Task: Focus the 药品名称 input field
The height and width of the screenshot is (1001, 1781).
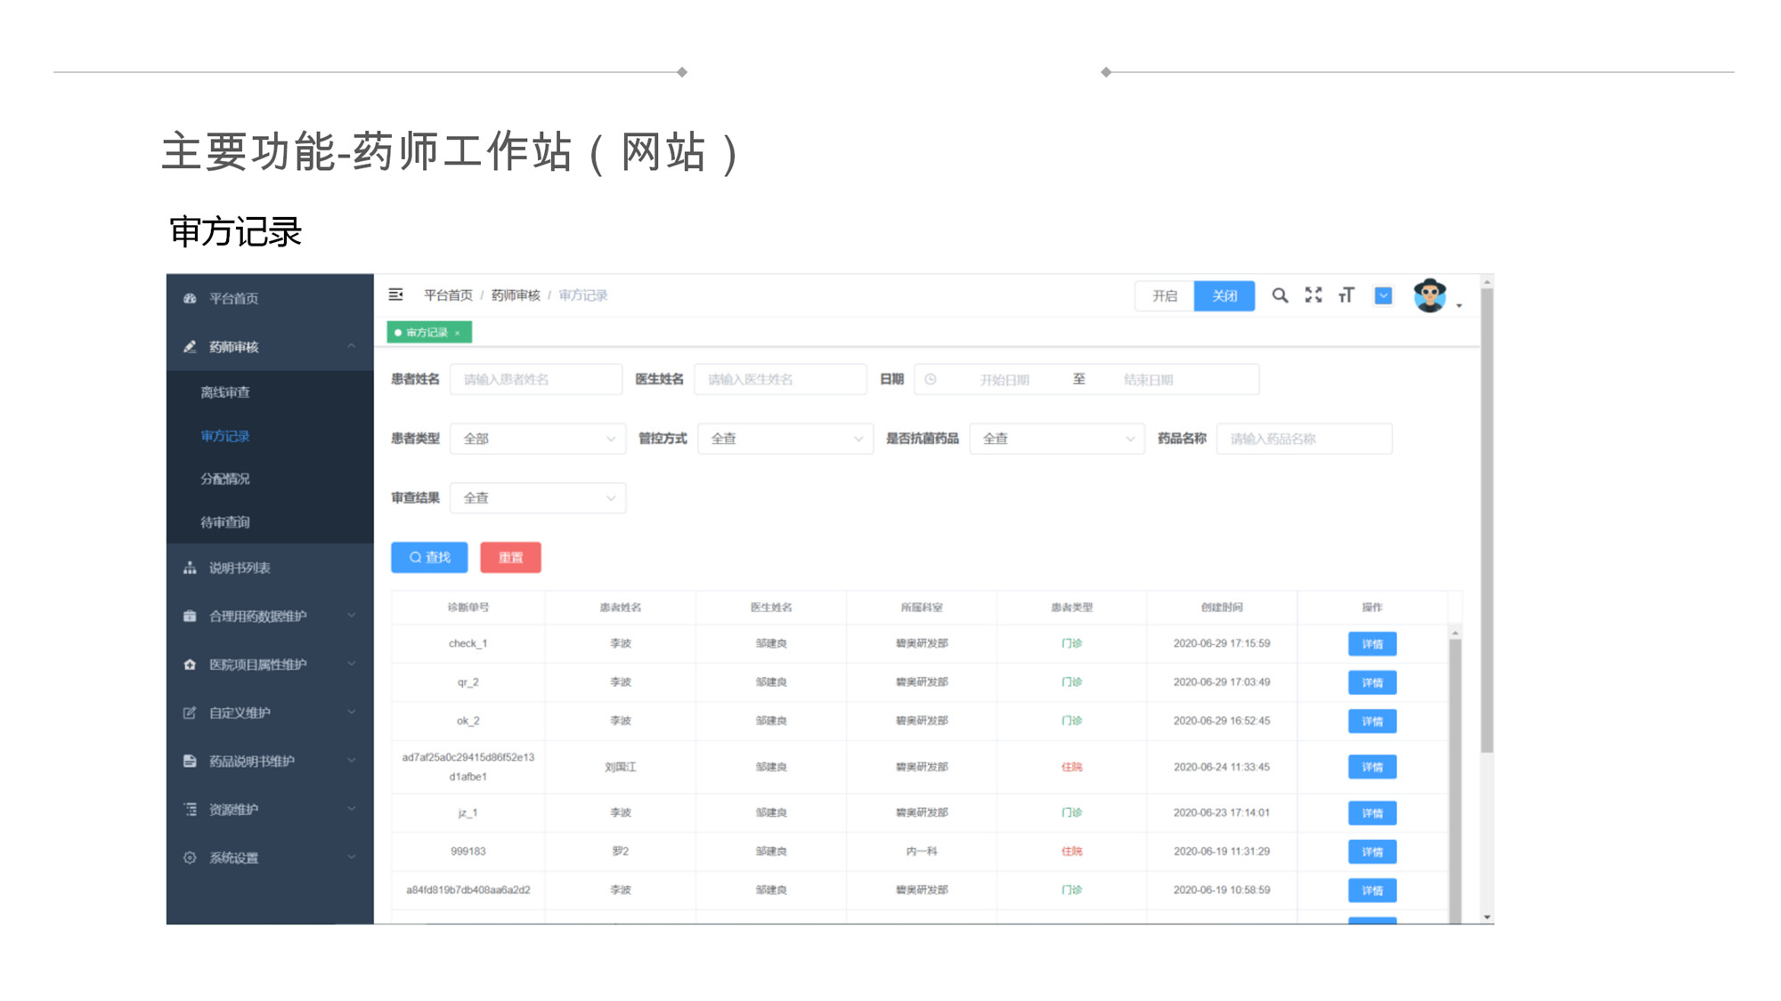Action: (1305, 439)
